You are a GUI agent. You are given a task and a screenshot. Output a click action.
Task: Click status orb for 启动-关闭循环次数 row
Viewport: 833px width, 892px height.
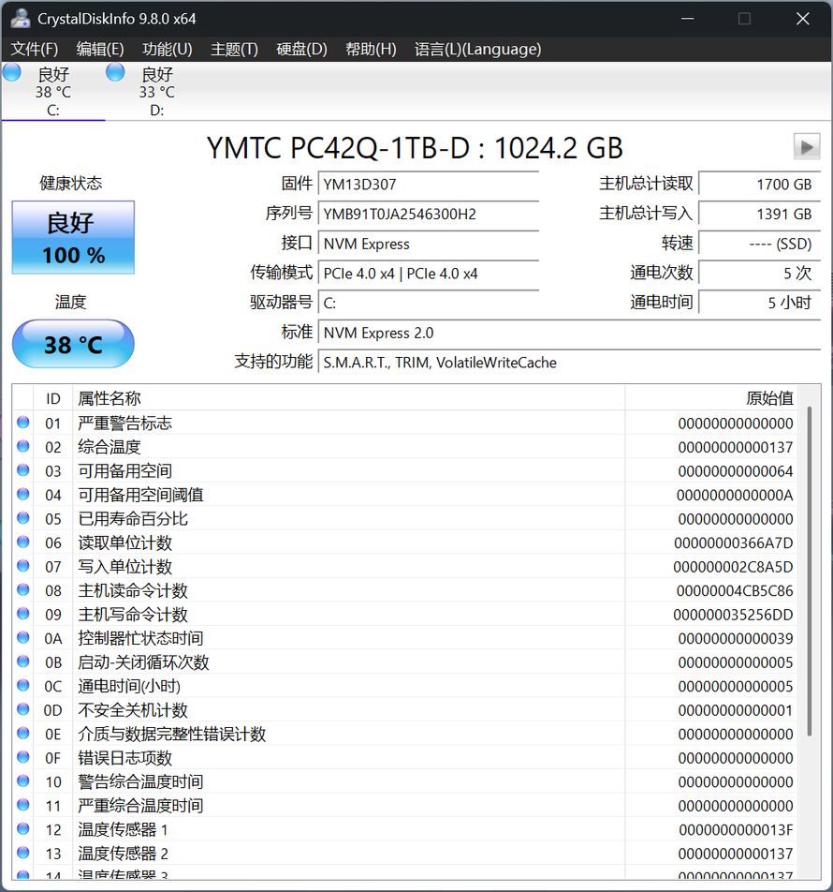click(x=22, y=662)
